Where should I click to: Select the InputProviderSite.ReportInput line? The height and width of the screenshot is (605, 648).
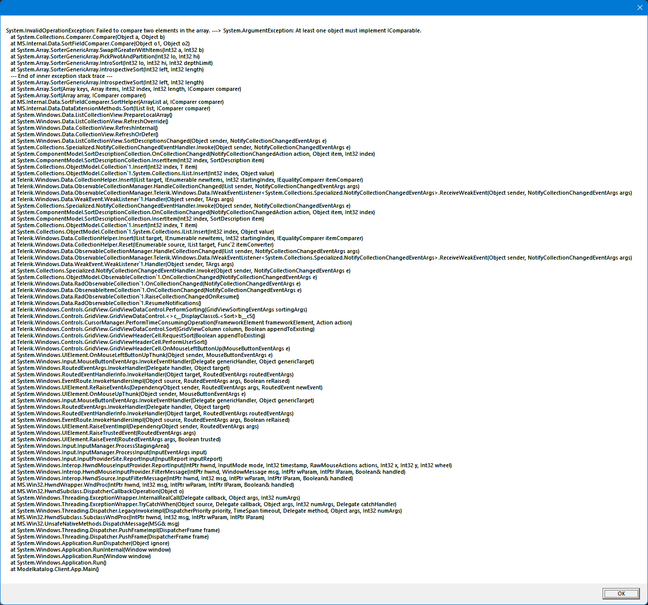[117, 459]
